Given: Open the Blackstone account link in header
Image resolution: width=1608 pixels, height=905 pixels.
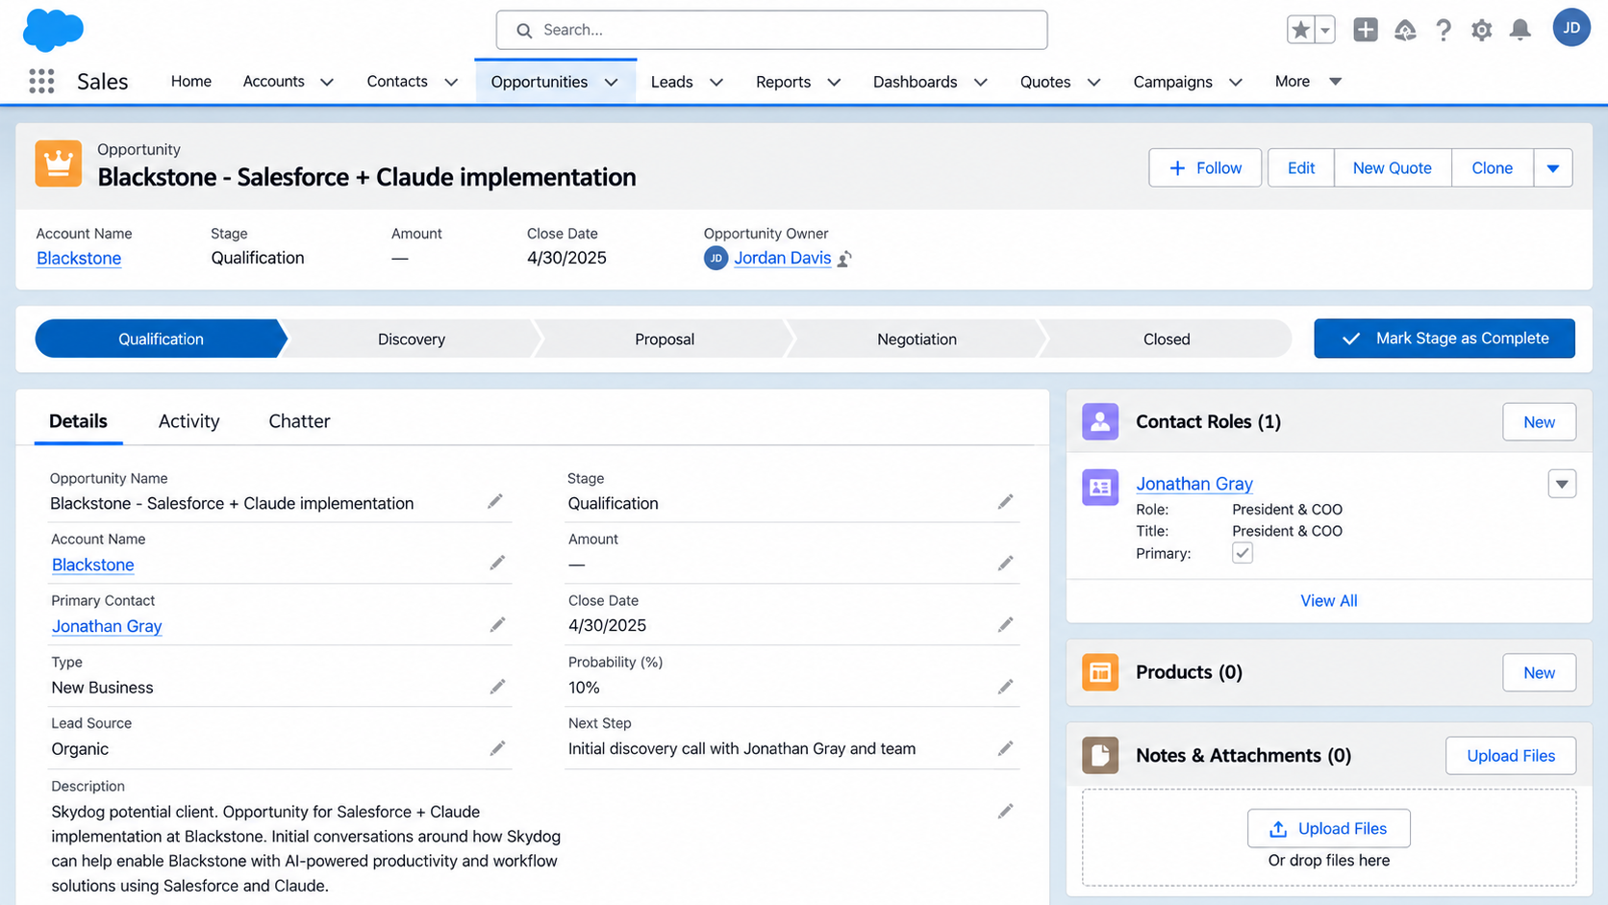Looking at the screenshot, I should (79, 258).
